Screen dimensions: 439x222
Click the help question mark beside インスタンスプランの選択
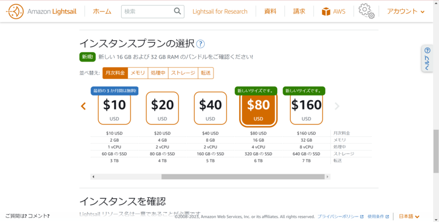[200, 44]
